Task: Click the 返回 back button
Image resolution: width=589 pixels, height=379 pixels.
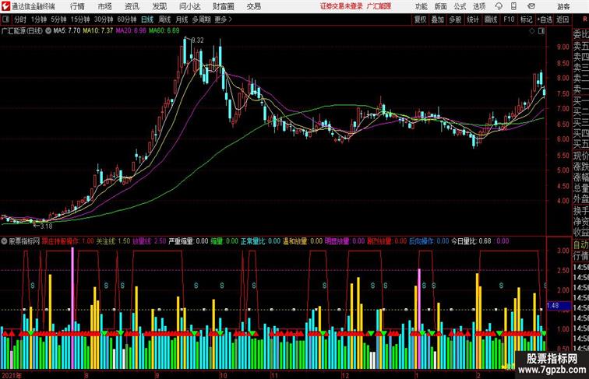Action: click(x=563, y=19)
